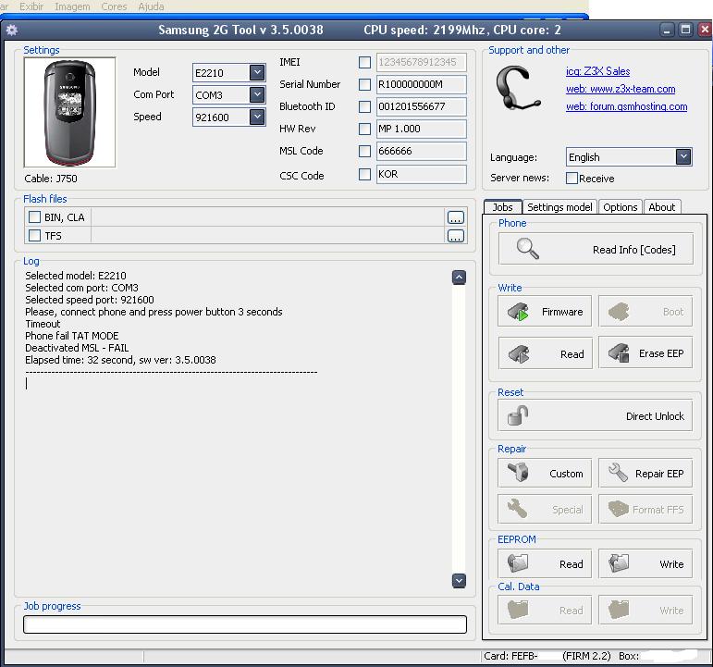Check the Bluetooth ID checkbox
Image resolution: width=713 pixels, height=667 pixels.
[x=364, y=106]
